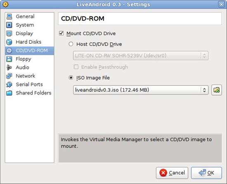Click the CD/DVD-ROM disc icon
The image size is (227, 184).
coord(9,50)
